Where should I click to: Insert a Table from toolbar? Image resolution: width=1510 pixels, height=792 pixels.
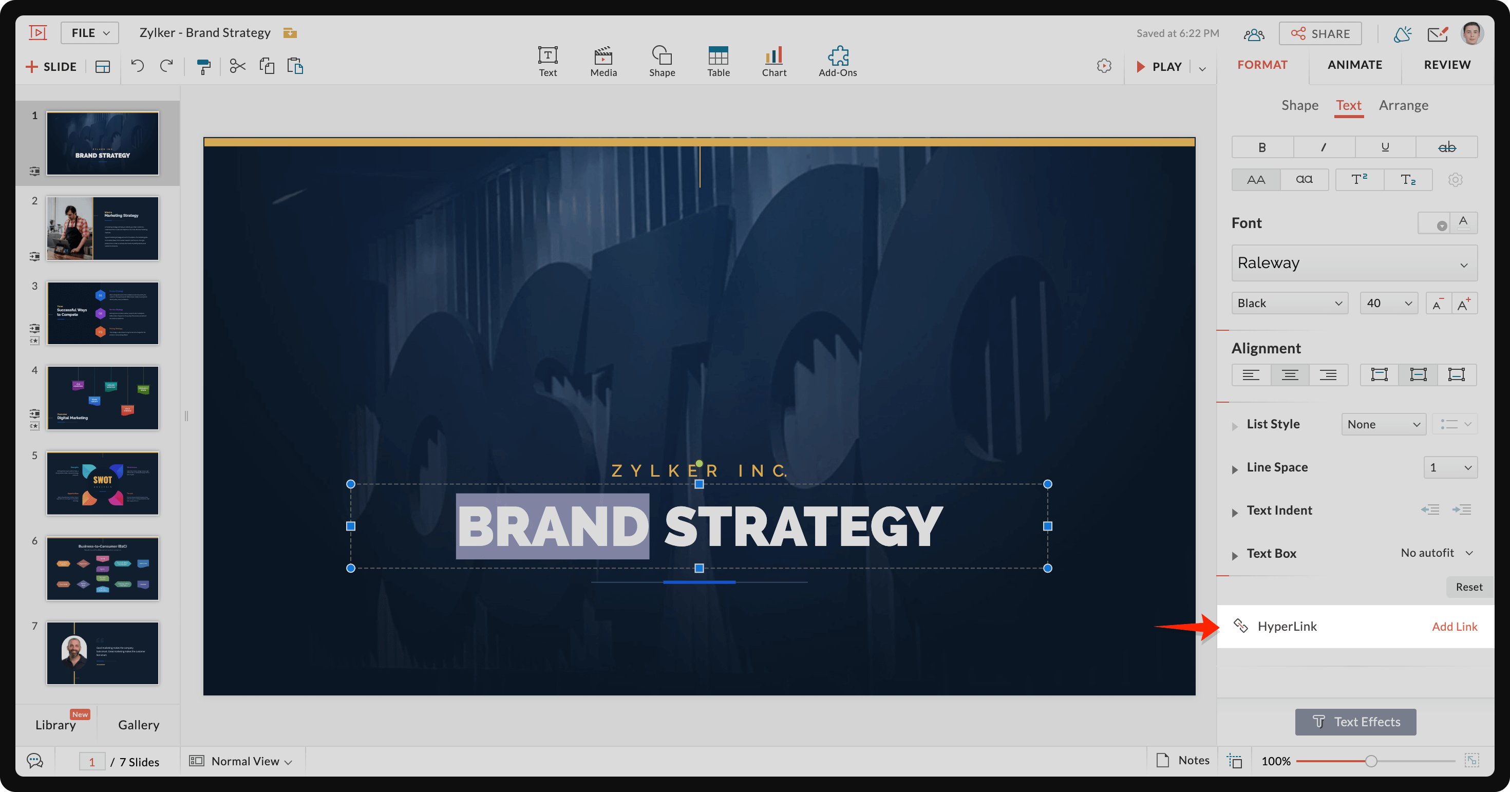(718, 62)
